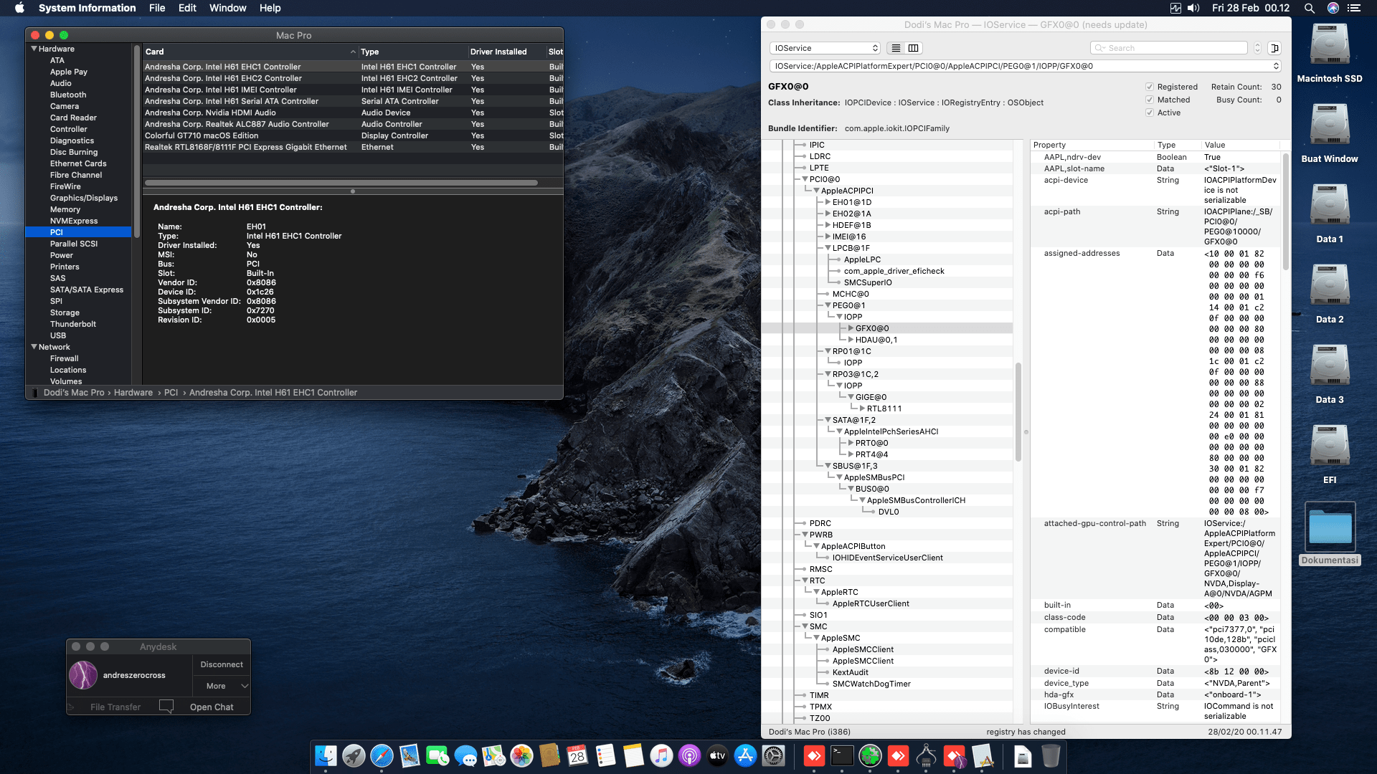Open Launchpad from the Dock
The height and width of the screenshot is (774, 1377).
354,755
